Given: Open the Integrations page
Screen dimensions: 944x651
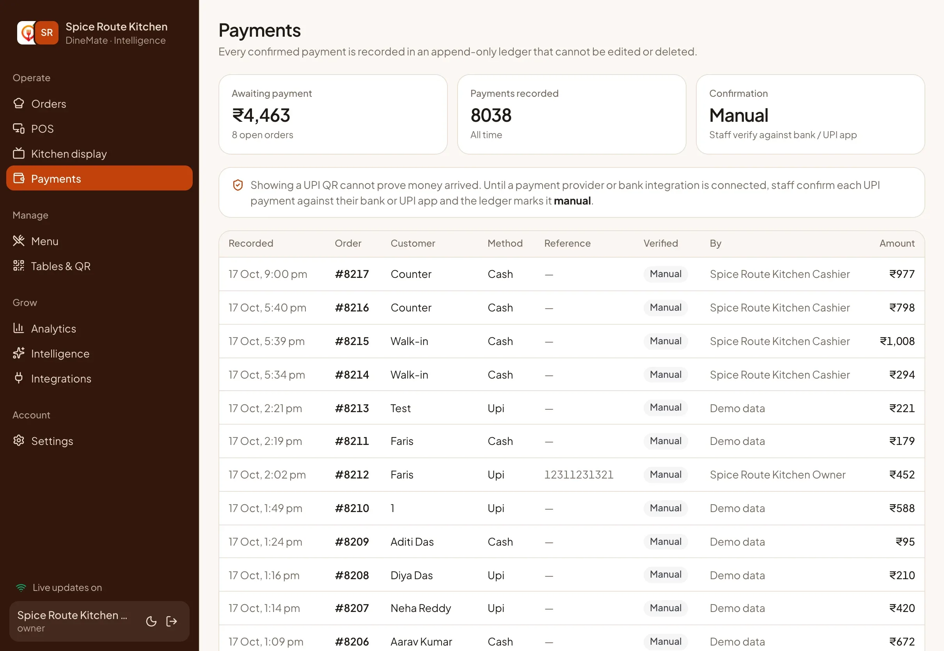Looking at the screenshot, I should [x=99, y=378].
